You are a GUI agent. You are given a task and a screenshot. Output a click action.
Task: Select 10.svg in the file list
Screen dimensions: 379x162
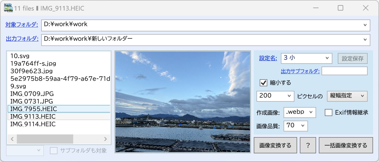point(59,56)
